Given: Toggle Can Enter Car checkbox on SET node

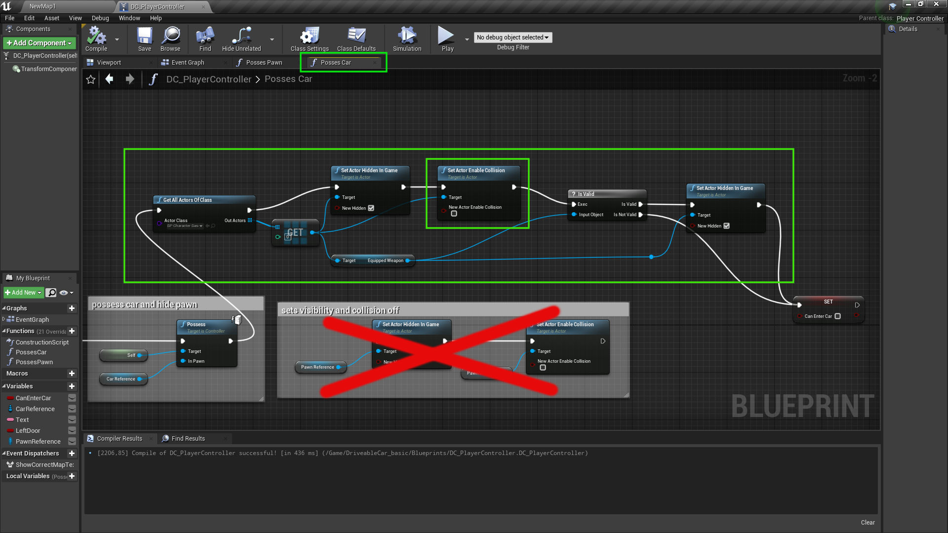Looking at the screenshot, I should click(837, 316).
